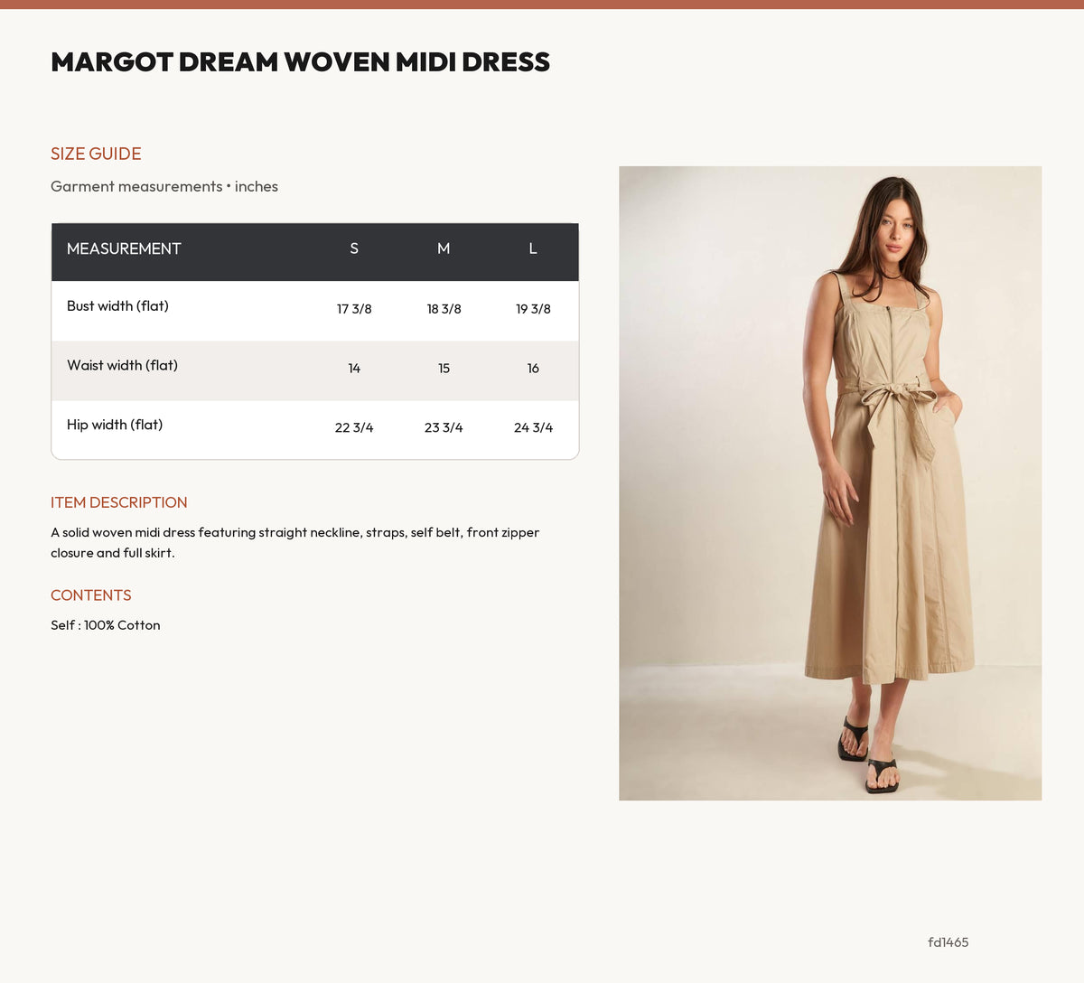Click the MEASUREMENT column header
The width and height of the screenshot is (1084, 983).
(124, 248)
